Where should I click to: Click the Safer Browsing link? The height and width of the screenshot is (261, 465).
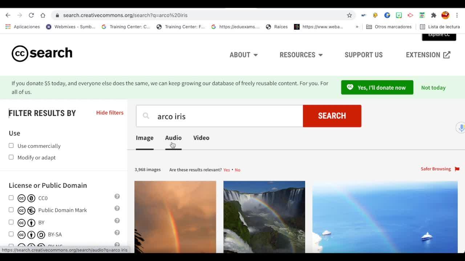coord(436,169)
